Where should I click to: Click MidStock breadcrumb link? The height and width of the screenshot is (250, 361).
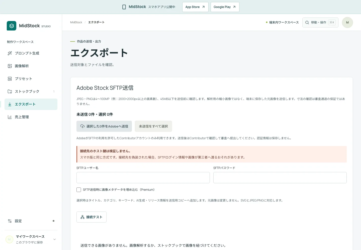pos(76,22)
